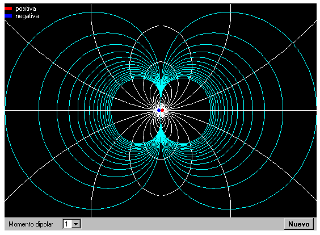Click the dense cyan convergence point above the charges
Screen dimensions: 320x235
[x=161, y=90]
